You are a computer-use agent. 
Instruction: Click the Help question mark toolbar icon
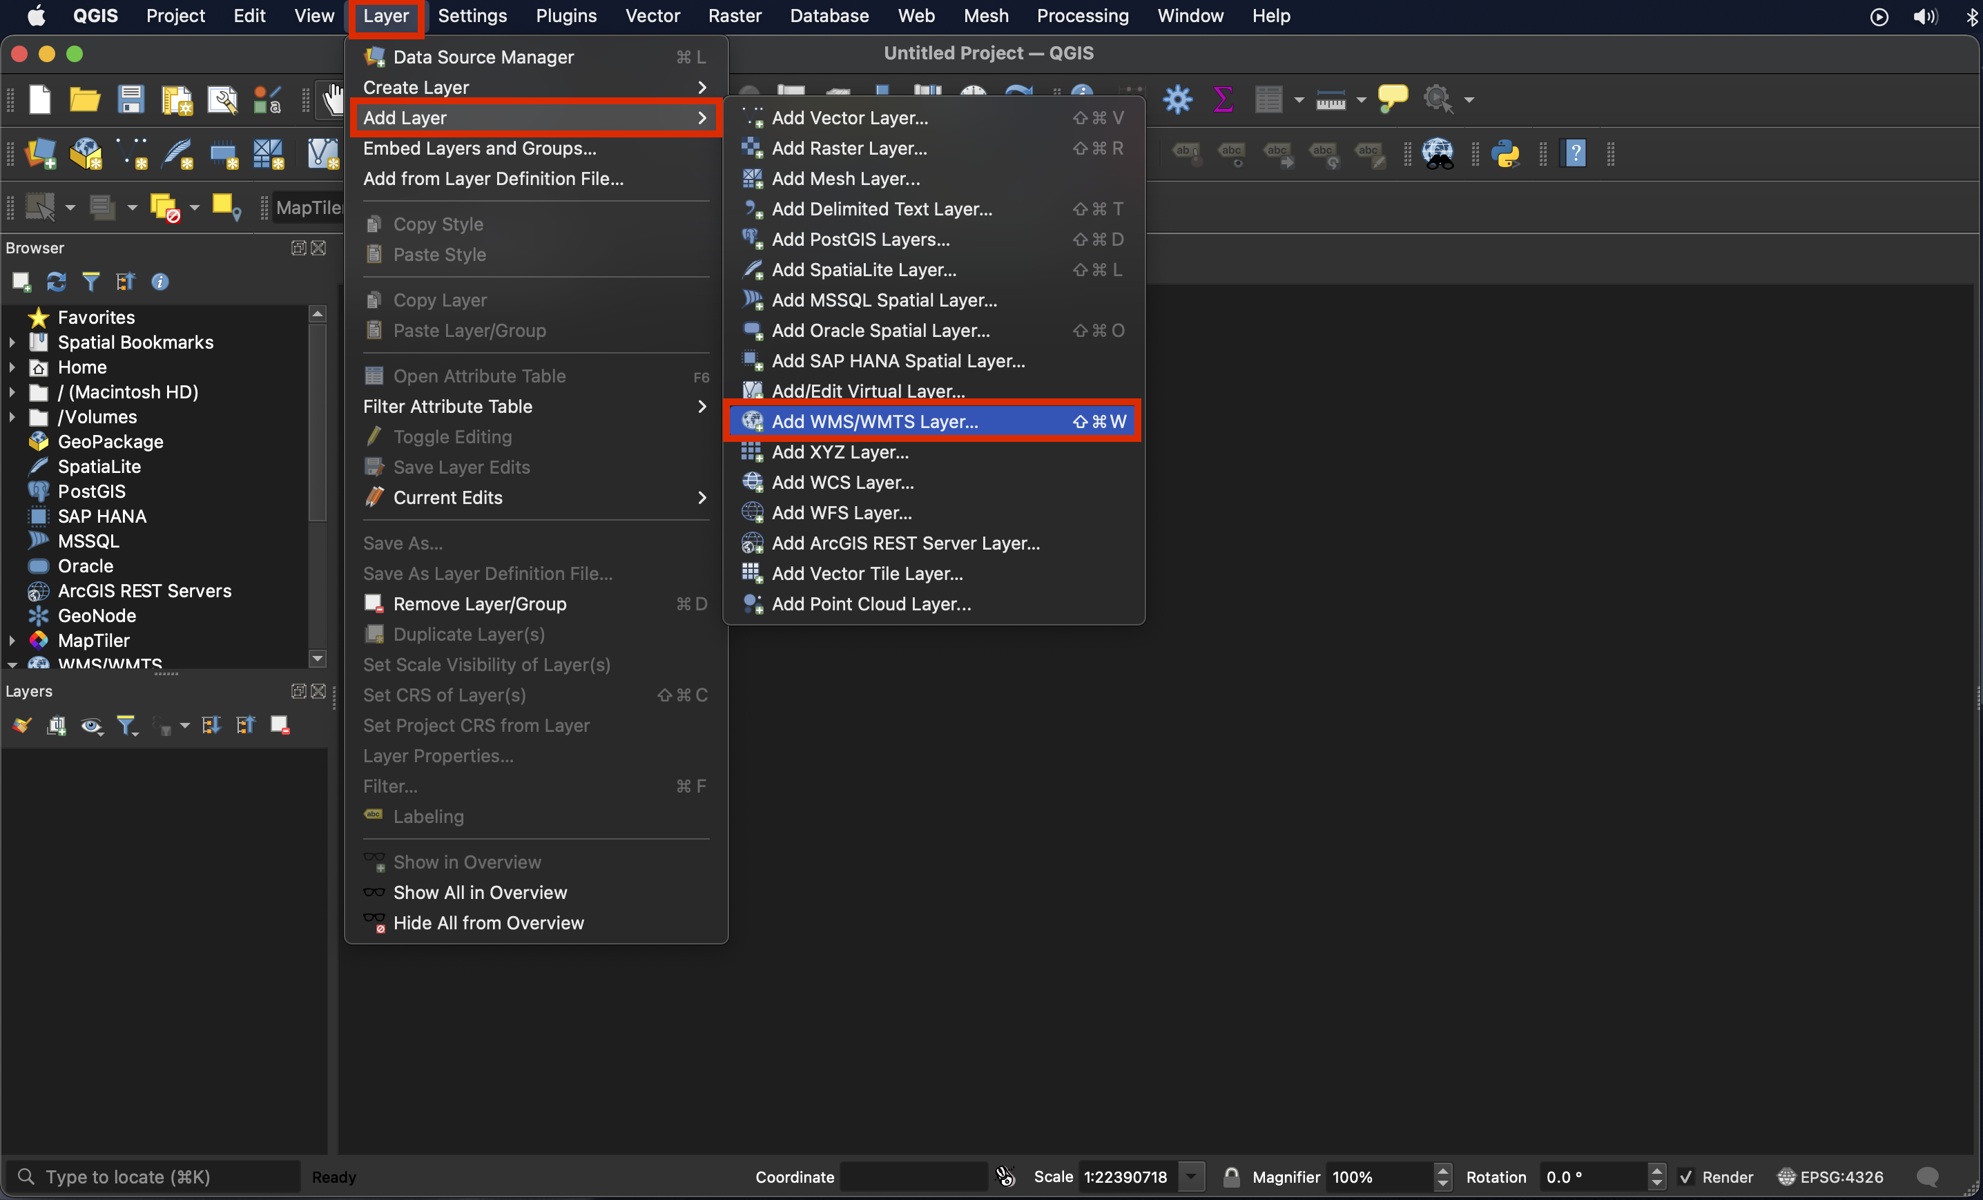1574,152
